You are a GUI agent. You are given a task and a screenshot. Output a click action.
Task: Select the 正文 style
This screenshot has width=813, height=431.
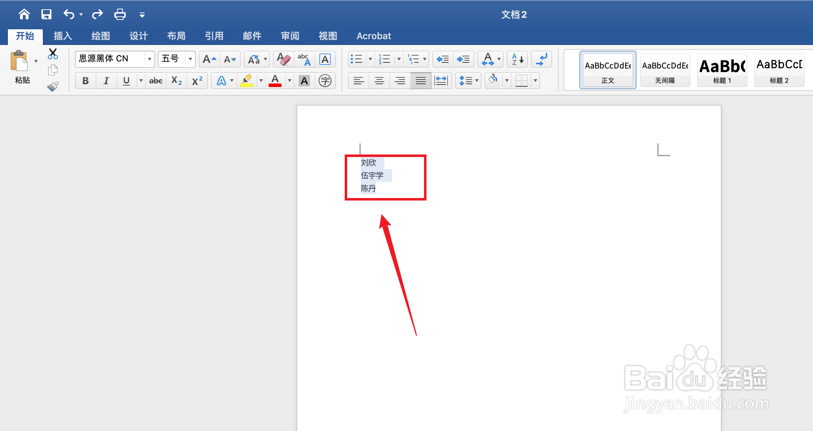pos(608,70)
